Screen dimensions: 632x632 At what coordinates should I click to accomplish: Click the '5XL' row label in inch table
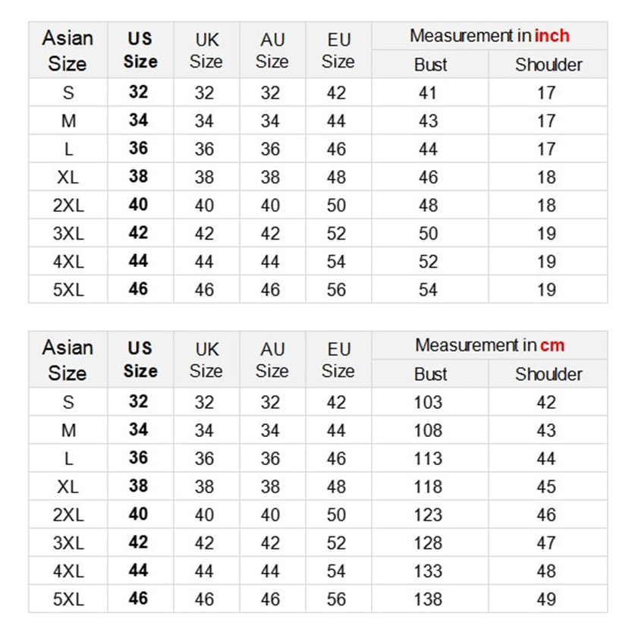pyautogui.click(x=68, y=289)
